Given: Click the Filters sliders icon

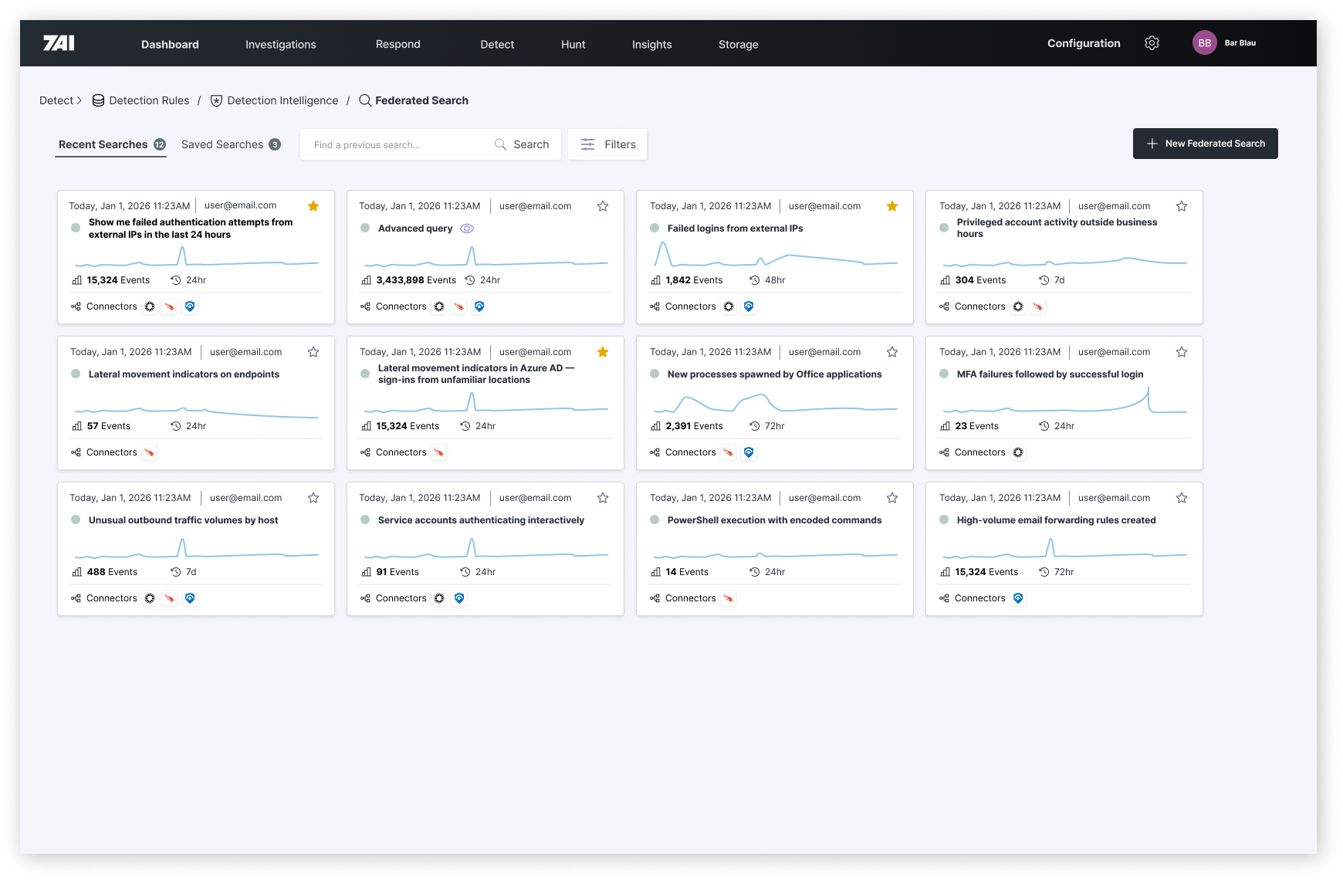Looking at the screenshot, I should pos(587,144).
